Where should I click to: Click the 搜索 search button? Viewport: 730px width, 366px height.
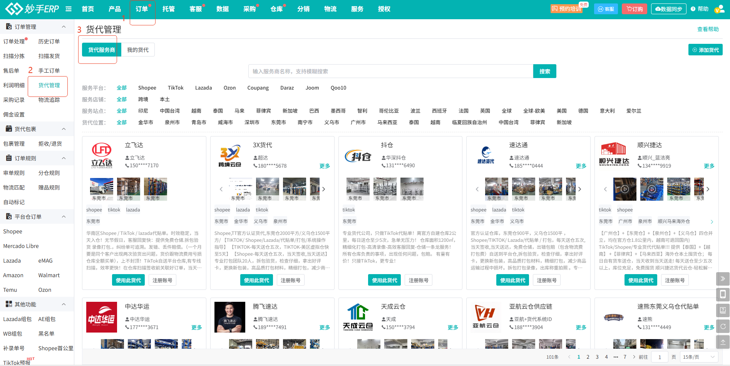pos(545,71)
